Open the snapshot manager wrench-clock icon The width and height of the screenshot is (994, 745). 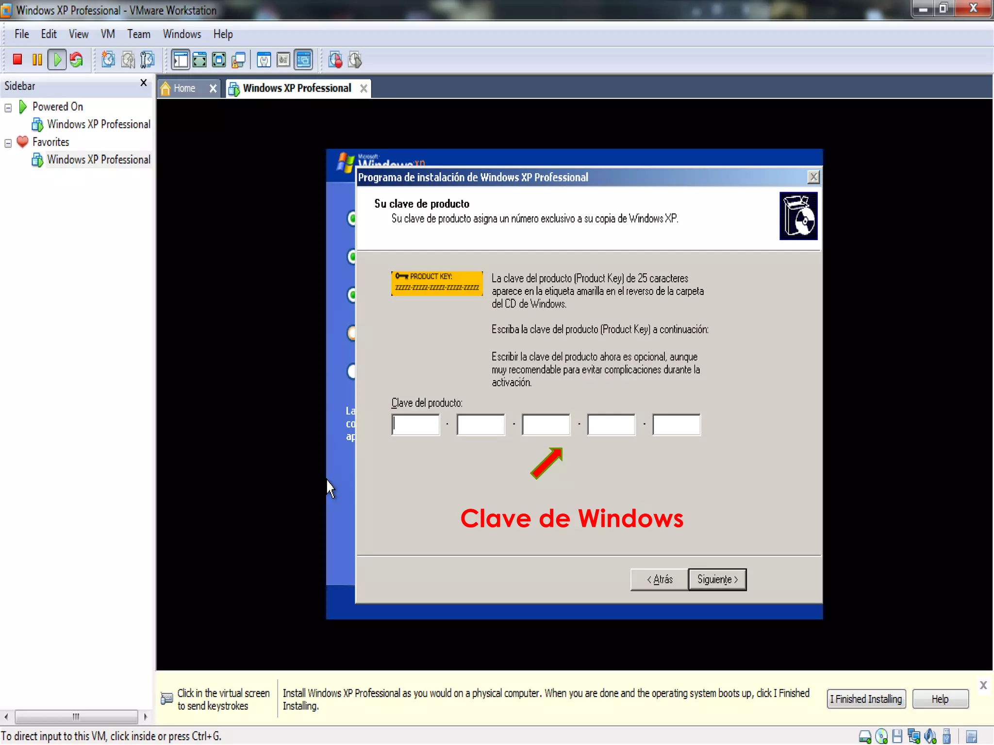148,60
